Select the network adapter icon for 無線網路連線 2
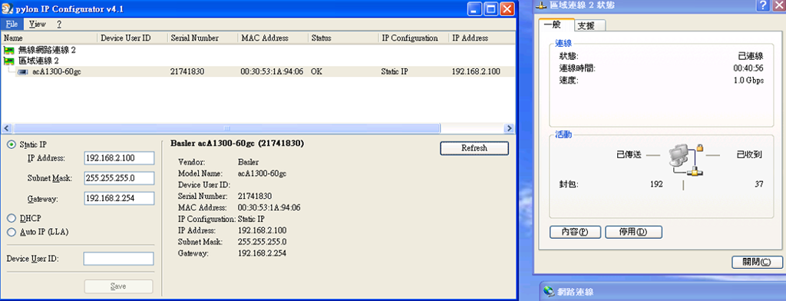Viewport: 786px width, 301px height. coord(8,50)
